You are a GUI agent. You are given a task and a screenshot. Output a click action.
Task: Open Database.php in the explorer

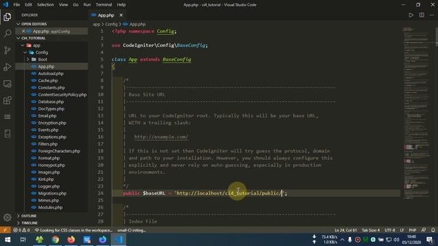51,102
